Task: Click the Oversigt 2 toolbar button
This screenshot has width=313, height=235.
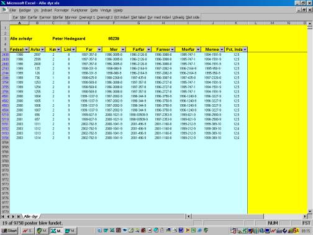Action: (x=104, y=17)
